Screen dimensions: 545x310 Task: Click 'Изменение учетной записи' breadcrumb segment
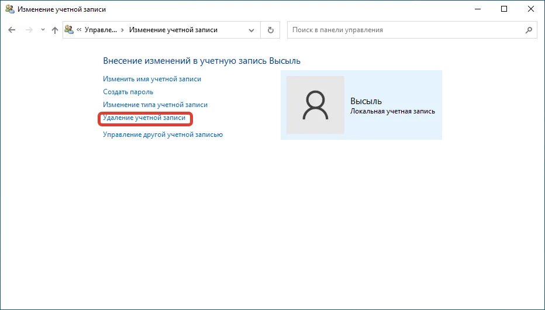[x=173, y=30]
